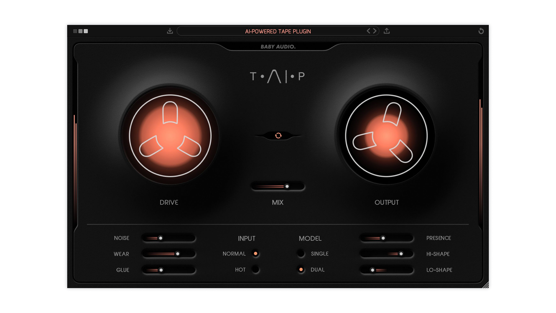Viewport: 556px width, 313px height.
Task: Click the Drive reel knob
Action: point(170,136)
